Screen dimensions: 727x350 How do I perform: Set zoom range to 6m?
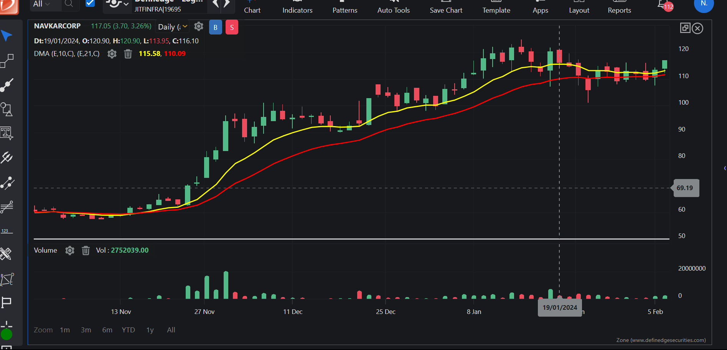pos(107,330)
